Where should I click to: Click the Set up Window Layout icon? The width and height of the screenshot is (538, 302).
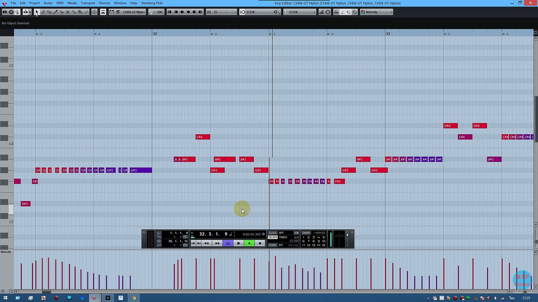(5, 12)
